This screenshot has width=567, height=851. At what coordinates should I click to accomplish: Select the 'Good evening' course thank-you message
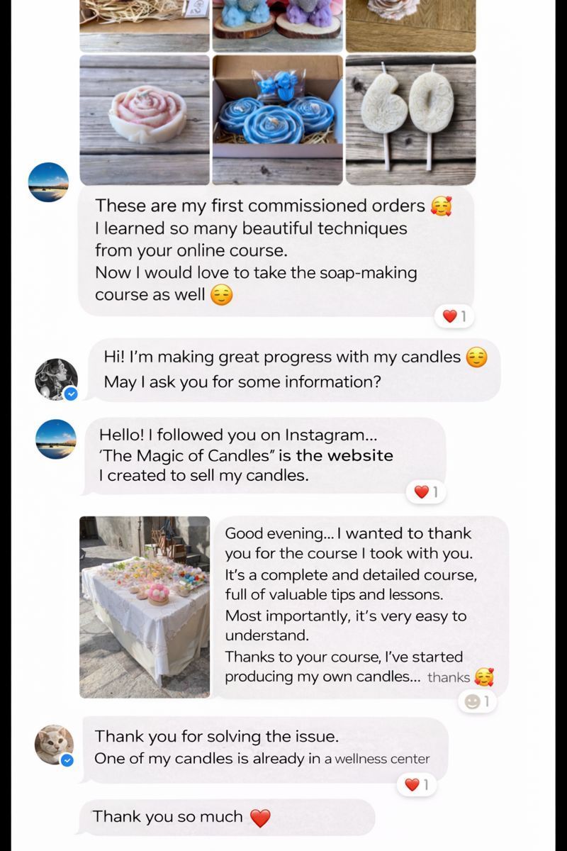point(360,607)
